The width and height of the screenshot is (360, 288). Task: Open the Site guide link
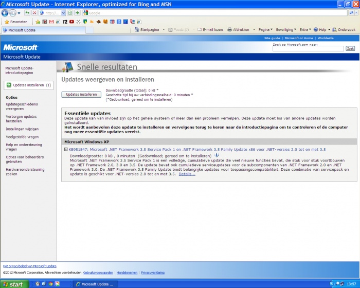[272, 38]
